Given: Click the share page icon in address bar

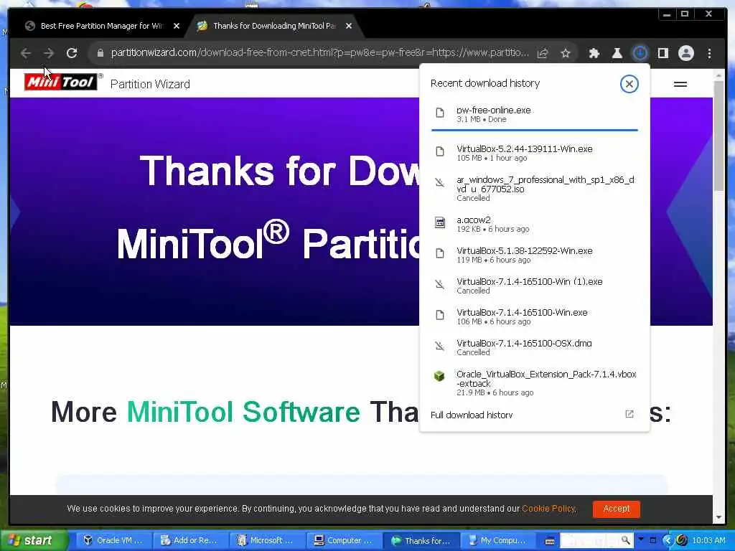Looking at the screenshot, I should click(543, 53).
